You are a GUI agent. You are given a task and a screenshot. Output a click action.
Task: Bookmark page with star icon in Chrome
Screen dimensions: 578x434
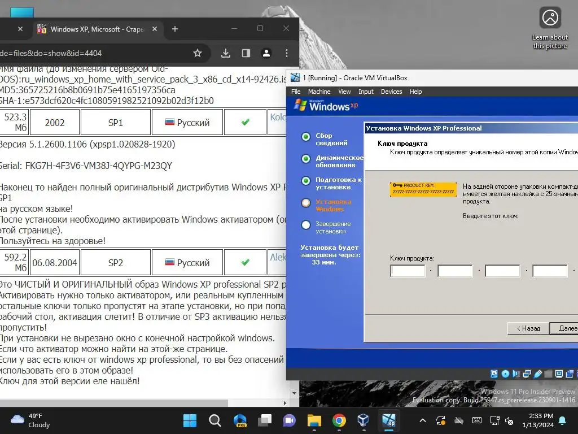pos(198,53)
